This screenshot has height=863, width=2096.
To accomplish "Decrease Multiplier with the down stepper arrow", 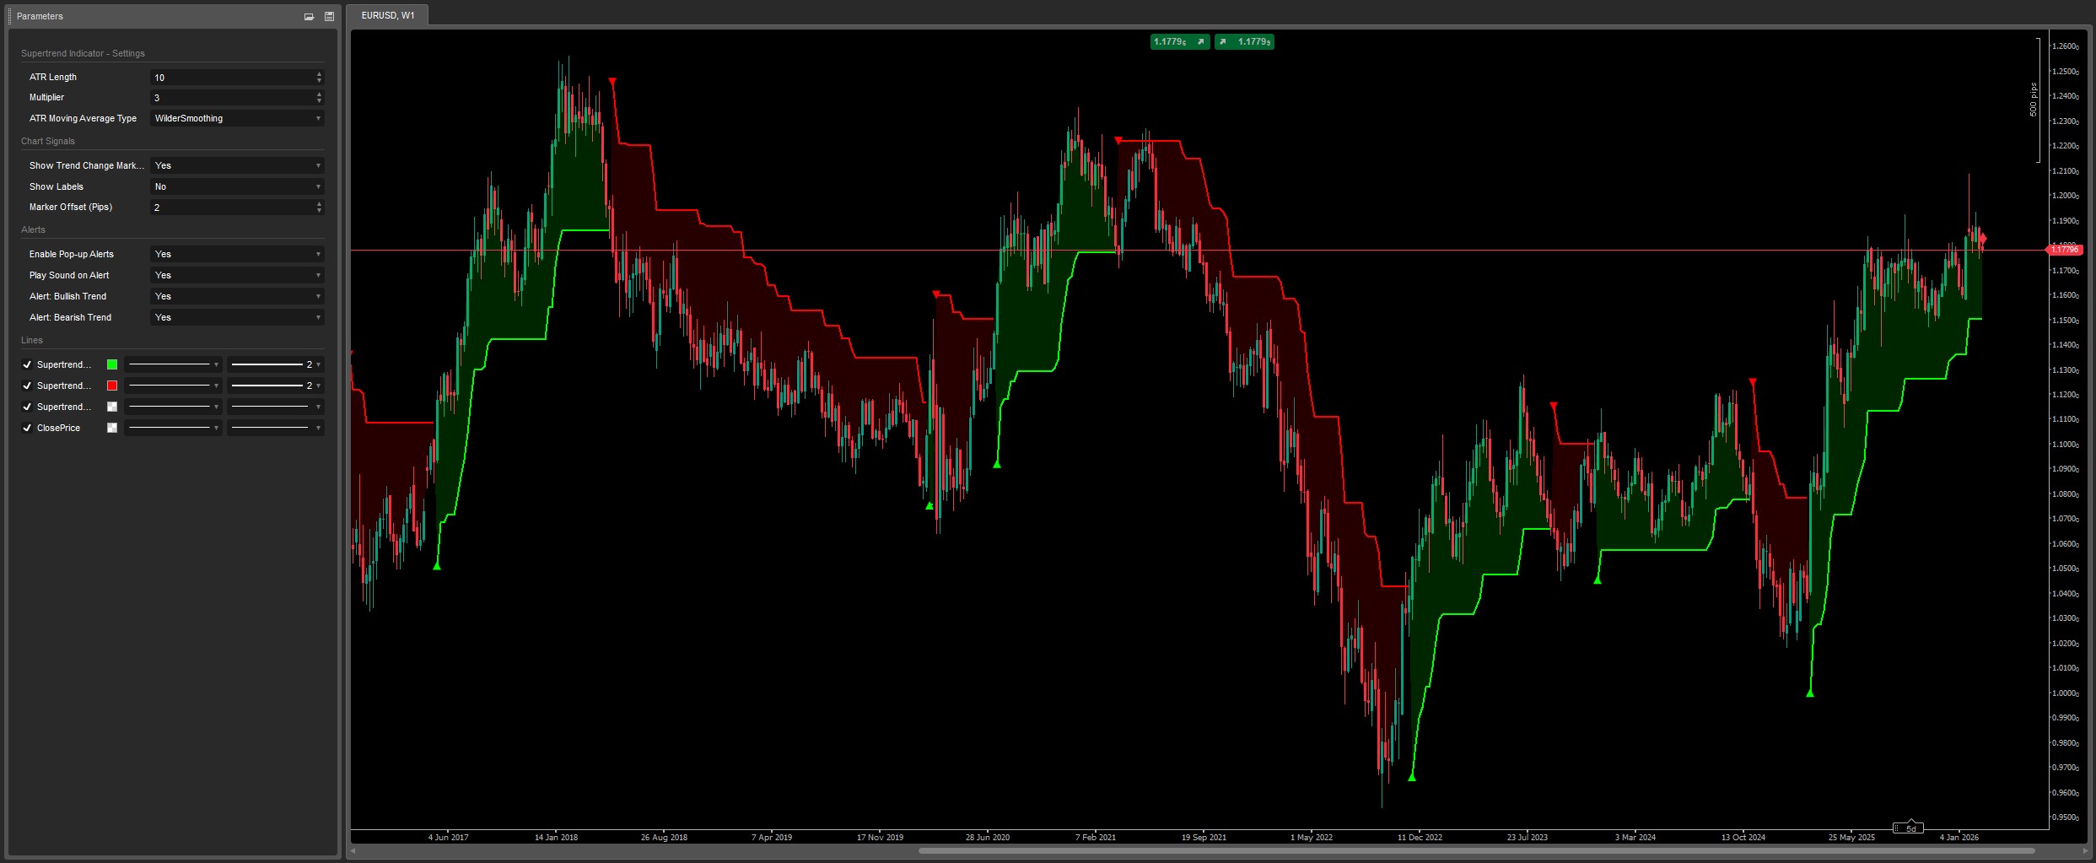I will click(319, 100).
